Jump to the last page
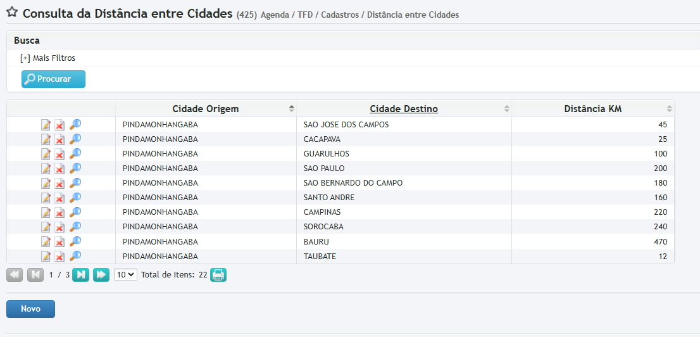 pos(101,275)
